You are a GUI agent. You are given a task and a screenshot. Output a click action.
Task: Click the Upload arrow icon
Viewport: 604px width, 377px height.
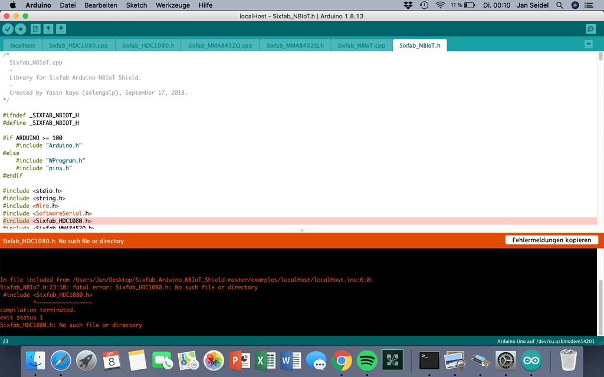tap(21, 29)
